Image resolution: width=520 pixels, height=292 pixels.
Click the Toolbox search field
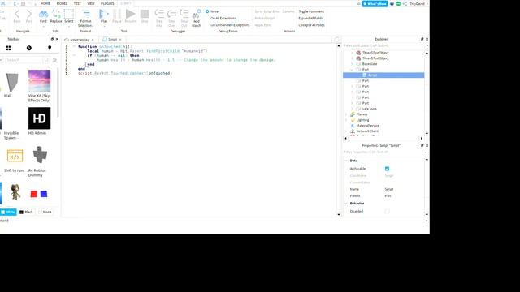24,60
